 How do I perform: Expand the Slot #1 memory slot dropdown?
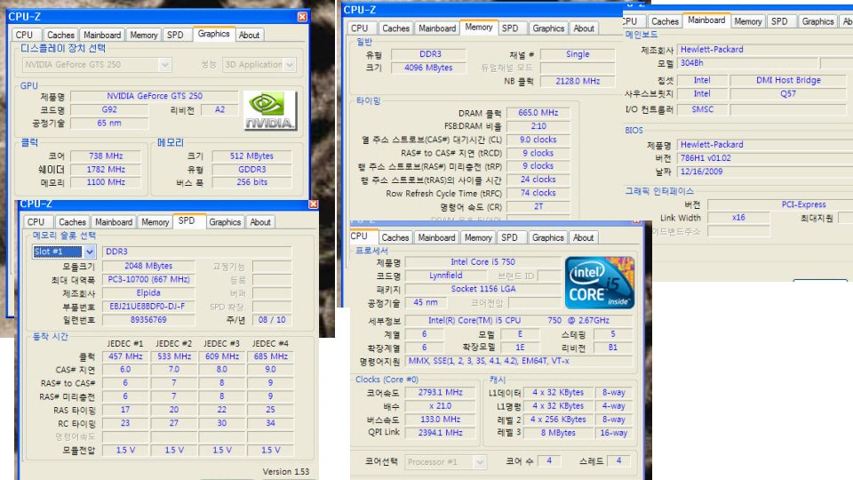point(64,252)
